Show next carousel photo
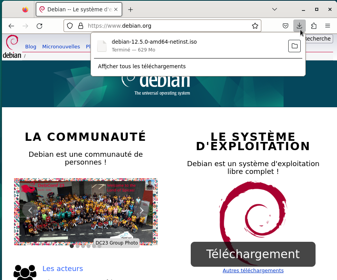Viewport: 337px width, 280px height. [142, 210]
